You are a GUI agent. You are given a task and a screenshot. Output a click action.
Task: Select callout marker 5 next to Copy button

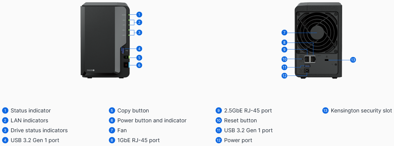(139, 58)
